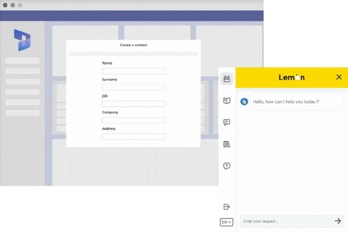This screenshot has height=232, width=348.
Task: Open the library books icon
Action: 227,144
